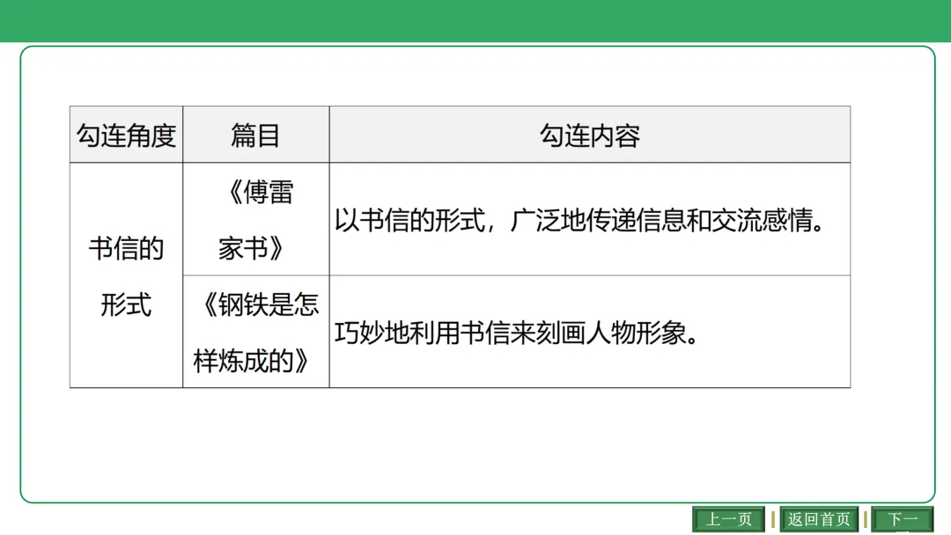Click the 《钢铁是怎样炼成的》 cell
Image resolution: width=951 pixels, height=535 pixels.
click(x=256, y=332)
